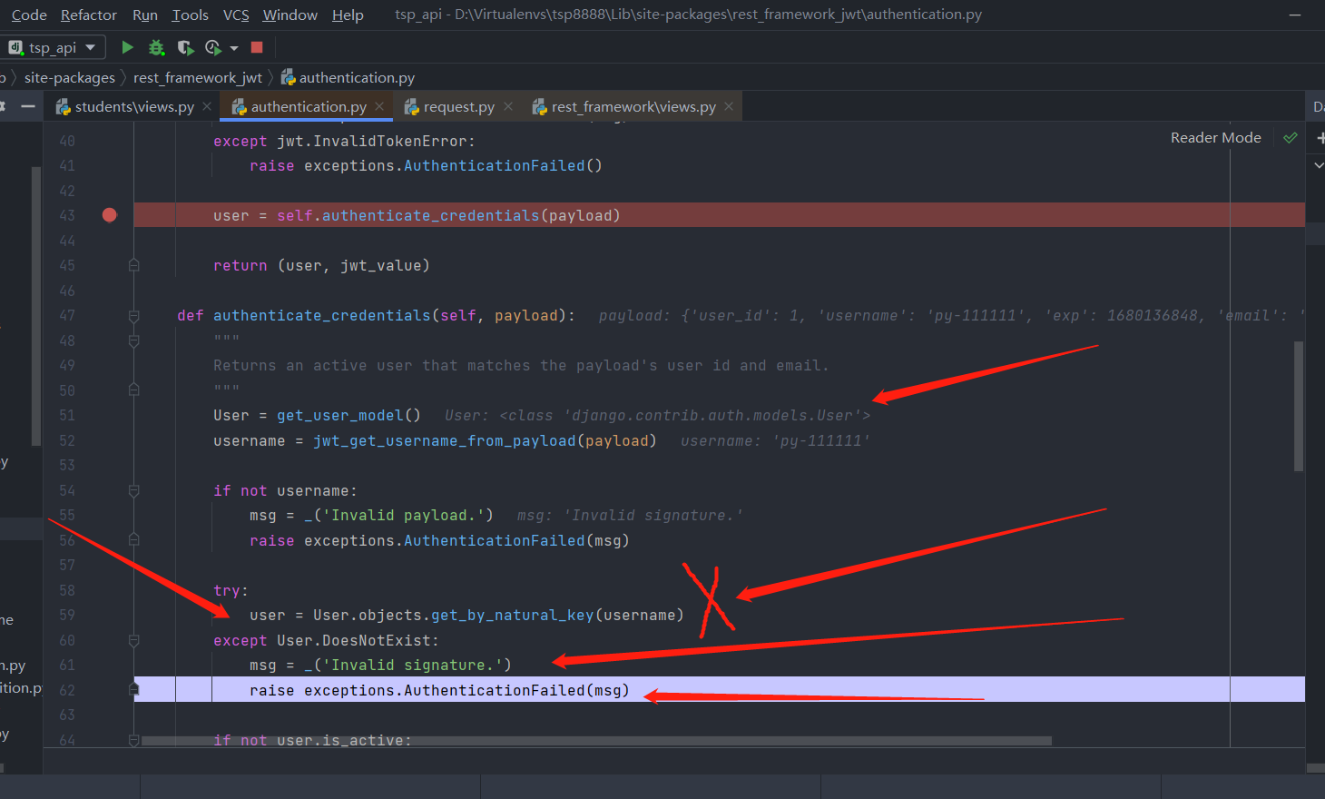Image resolution: width=1325 pixels, height=799 pixels.
Task: Close the rest_framework\views.py tab
Action: [x=729, y=106]
